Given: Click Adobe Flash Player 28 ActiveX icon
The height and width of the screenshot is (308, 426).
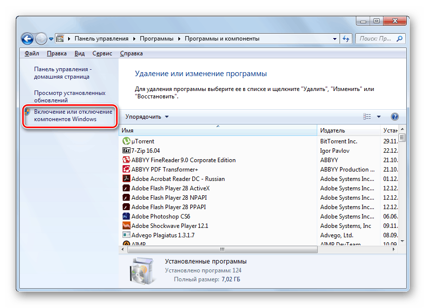Looking at the screenshot, I should pos(127,188).
